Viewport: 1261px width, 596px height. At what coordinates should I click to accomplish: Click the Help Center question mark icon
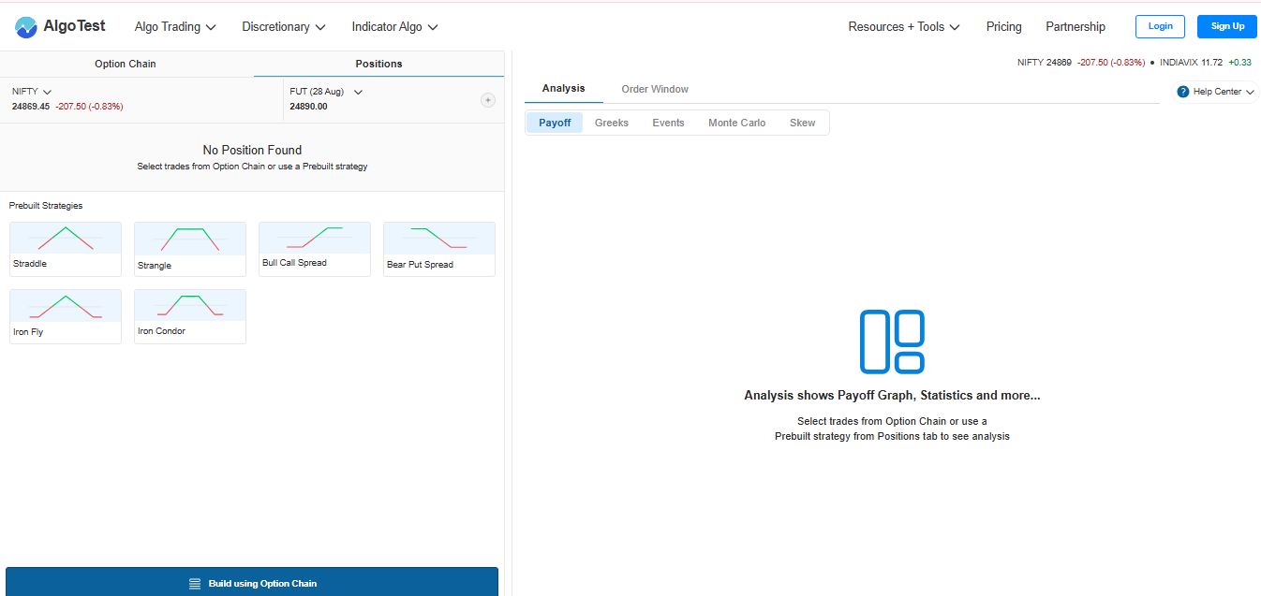pos(1183,92)
